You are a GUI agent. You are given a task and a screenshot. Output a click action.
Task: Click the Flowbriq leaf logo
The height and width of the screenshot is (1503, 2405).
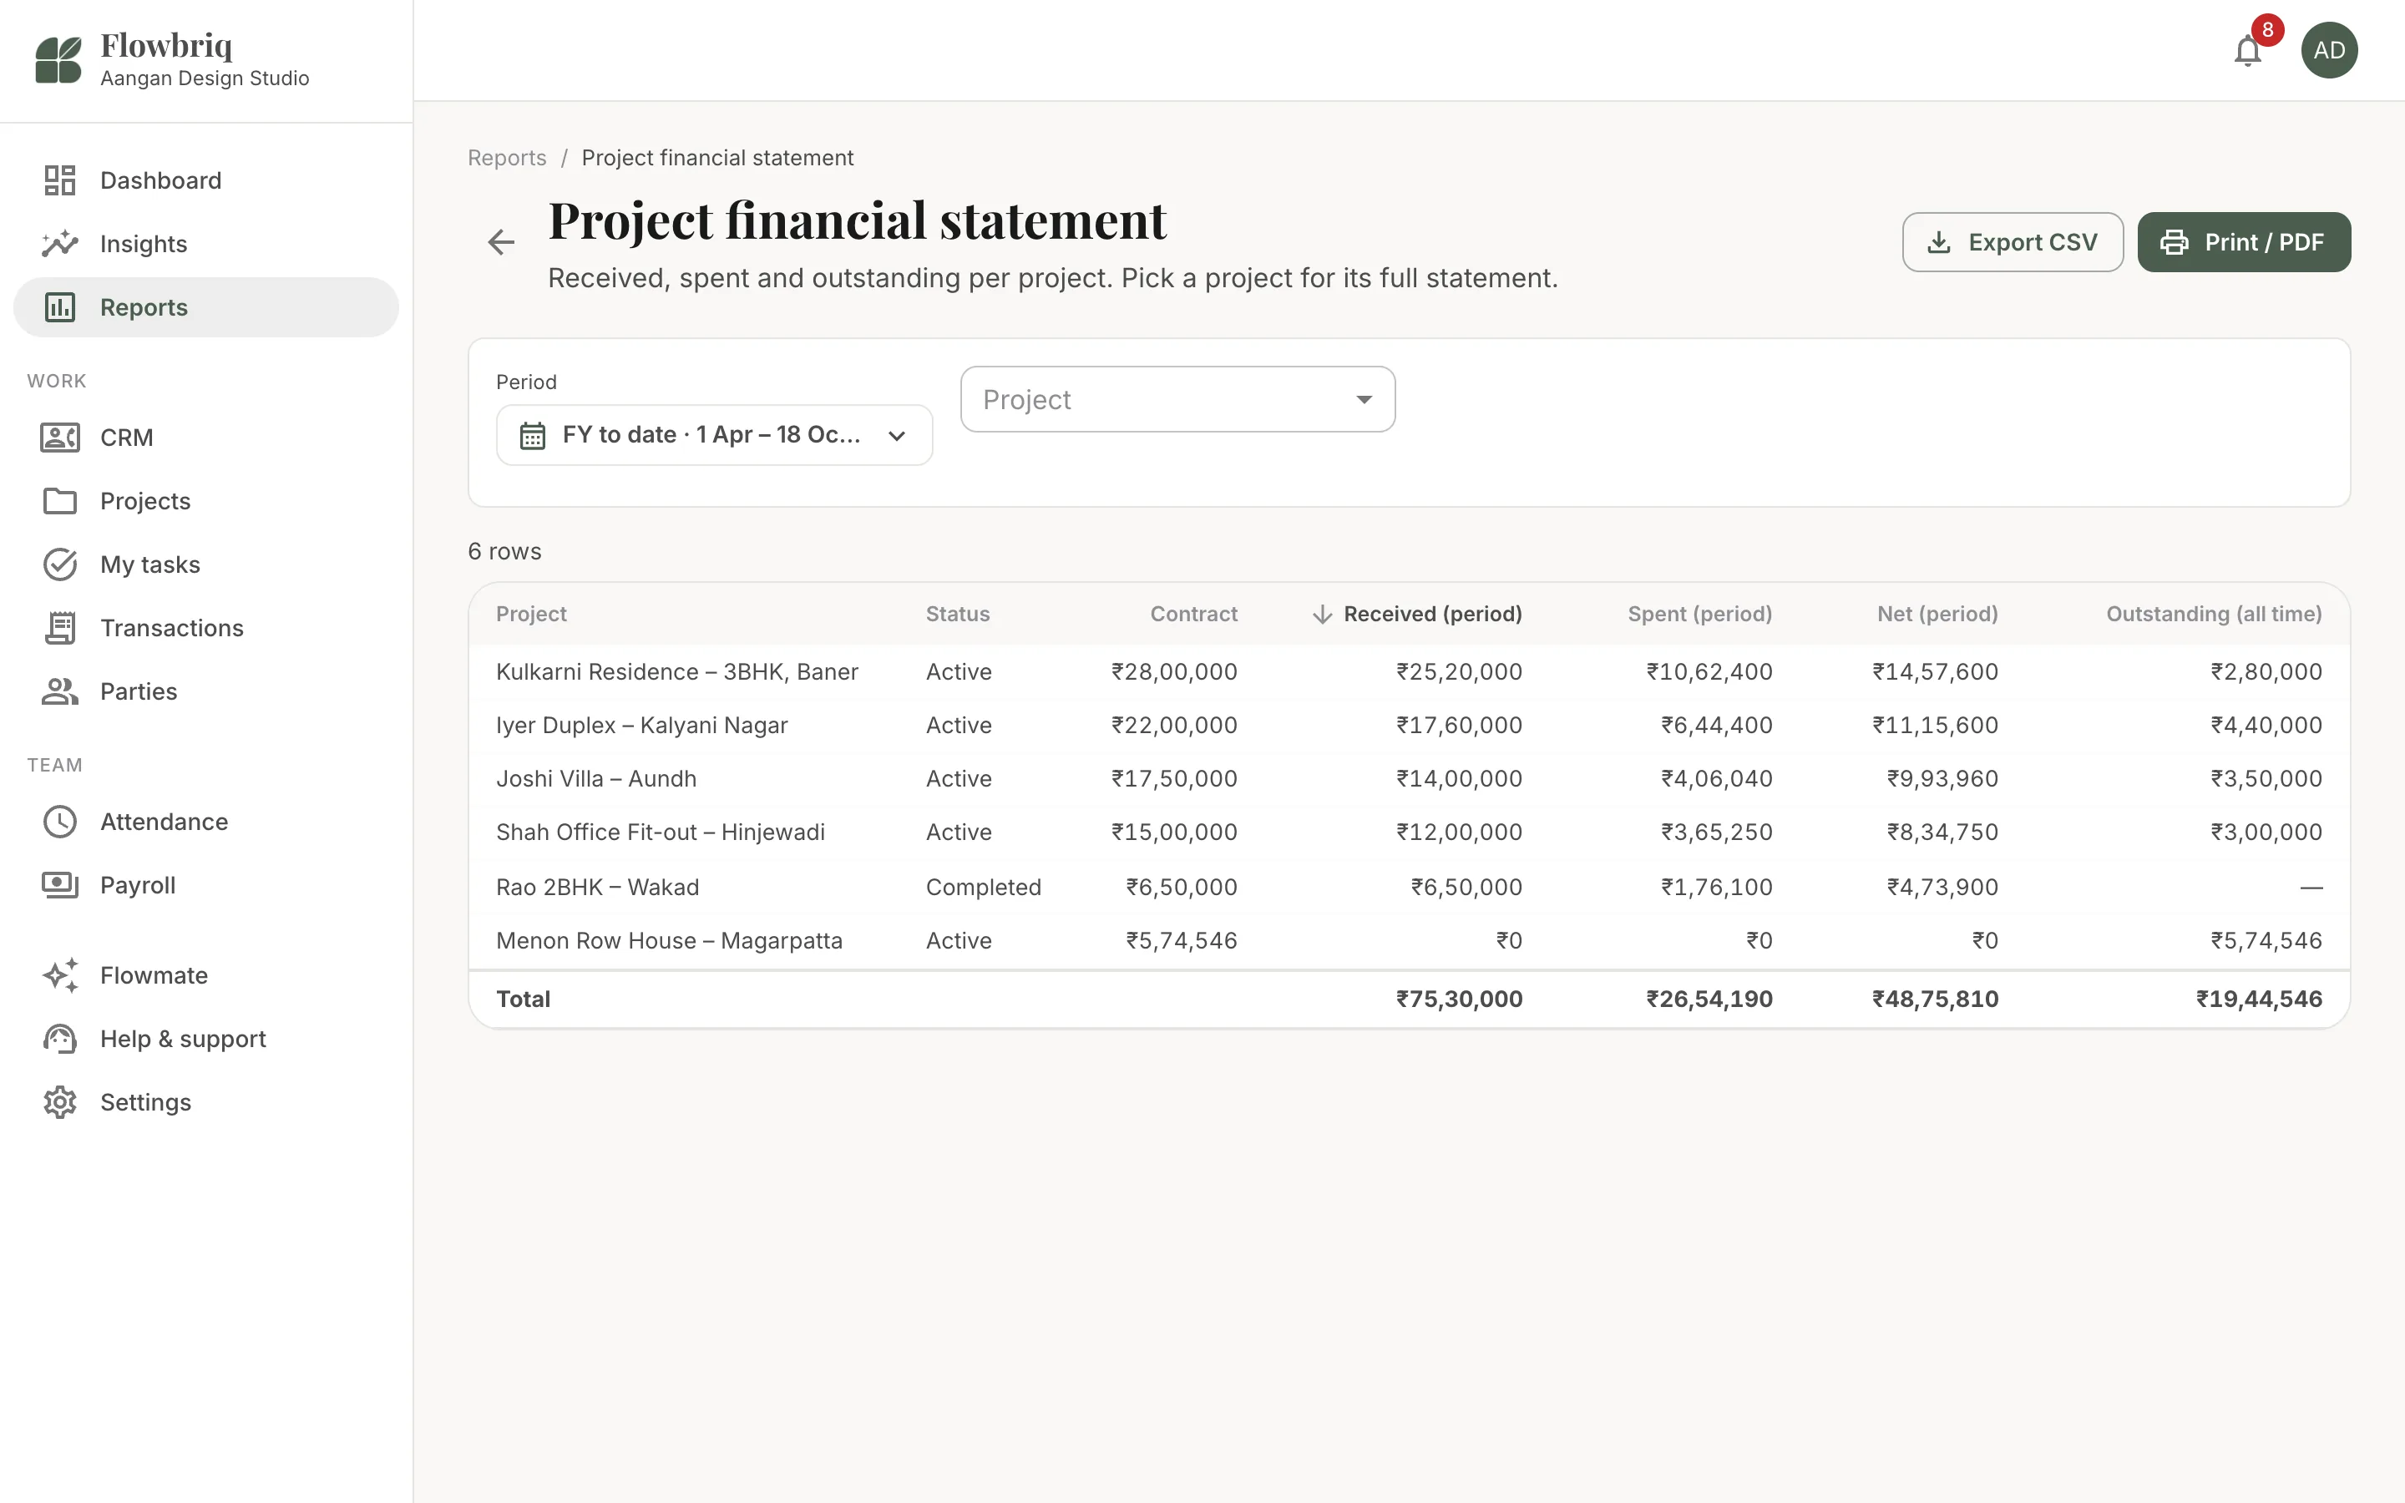point(58,59)
